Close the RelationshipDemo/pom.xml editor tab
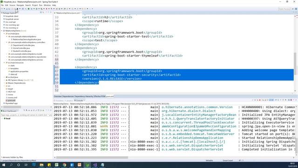Image resolution: width=298 pixels, height=168 pixels. pos(81,13)
